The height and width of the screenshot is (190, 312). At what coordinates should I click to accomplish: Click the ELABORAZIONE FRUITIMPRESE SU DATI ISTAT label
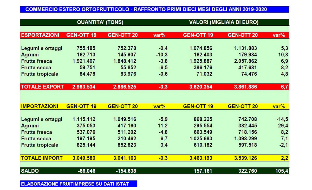pos(75,184)
